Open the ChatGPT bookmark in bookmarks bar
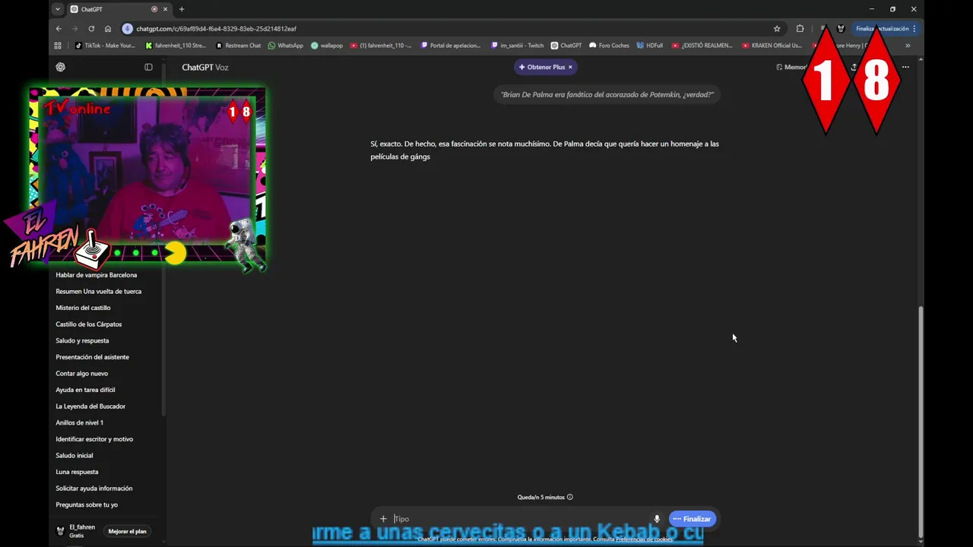This screenshot has width=973, height=547. click(566, 46)
